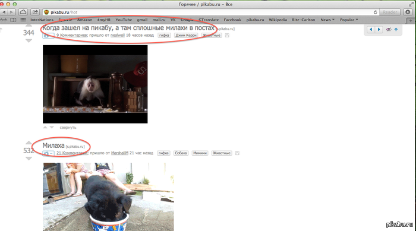Expand the News bookmarks folder
Viewport: 416px width, 231px height.
(327, 20)
